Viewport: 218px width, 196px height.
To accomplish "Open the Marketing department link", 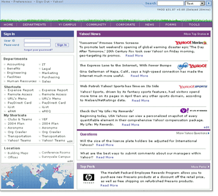I will [50, 73].
